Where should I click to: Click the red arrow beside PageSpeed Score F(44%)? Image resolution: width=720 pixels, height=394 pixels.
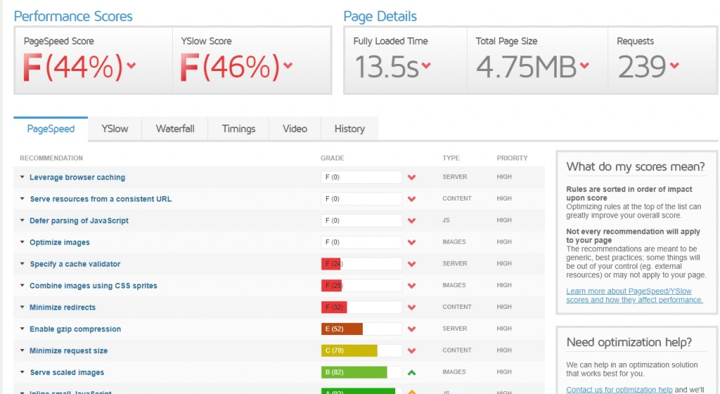click(x=131, y=65)
